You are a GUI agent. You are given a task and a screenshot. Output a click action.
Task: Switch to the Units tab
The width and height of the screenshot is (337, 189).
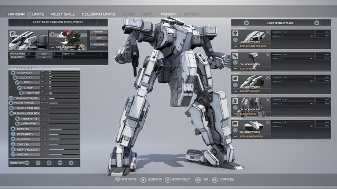[x=38, y=14]
